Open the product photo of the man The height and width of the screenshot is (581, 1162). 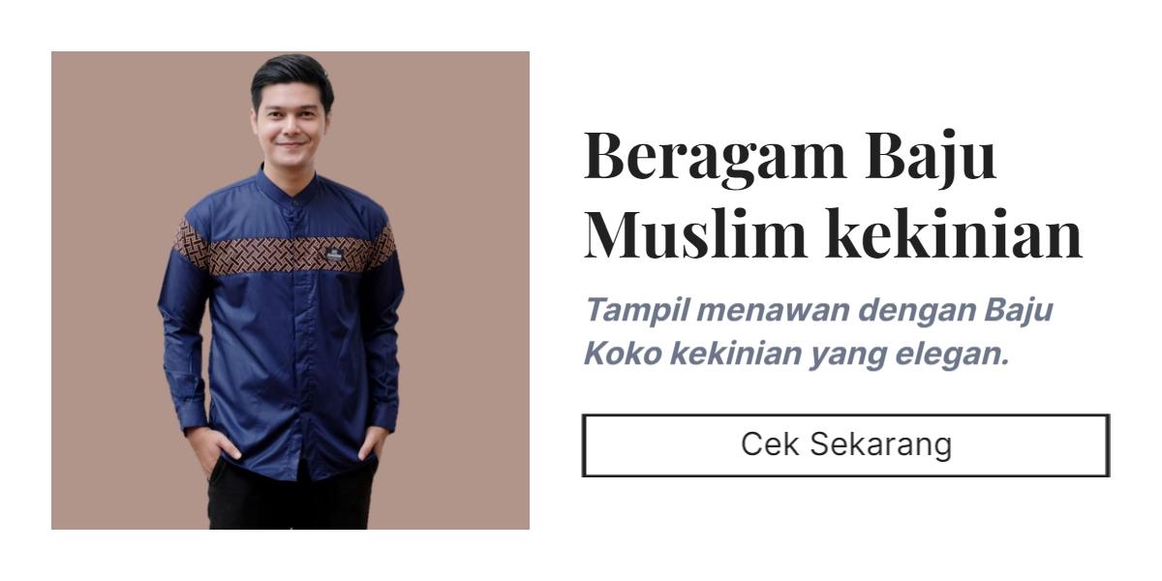tap(290, 290)
